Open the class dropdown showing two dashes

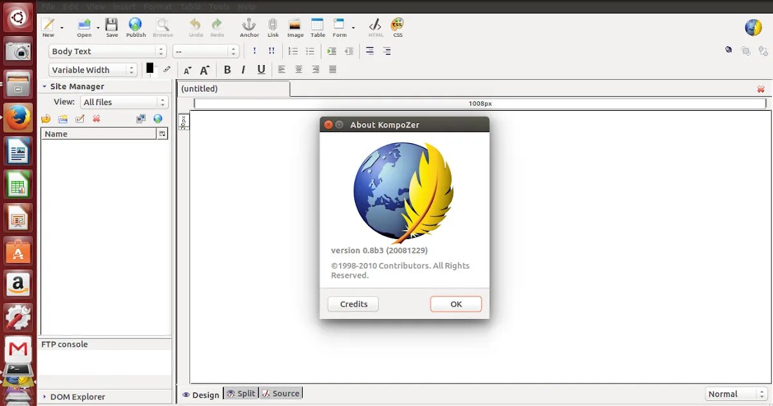coord(206,51)
